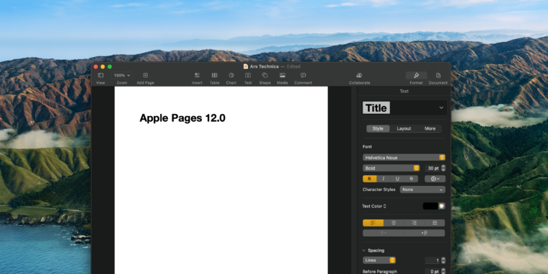548x274 pixels.
Task: Click the Text inspector header label
Action: [x=404, y=92]
